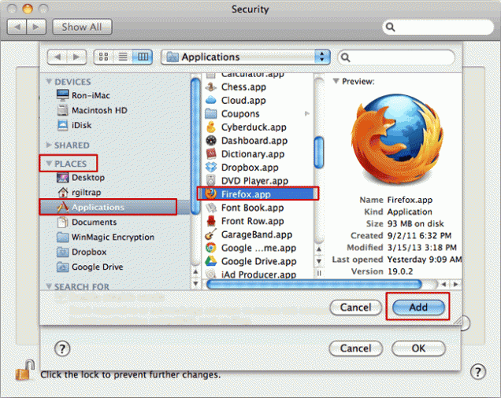Collapse the Search For section
501x398 pixels.
click(49, 286)
